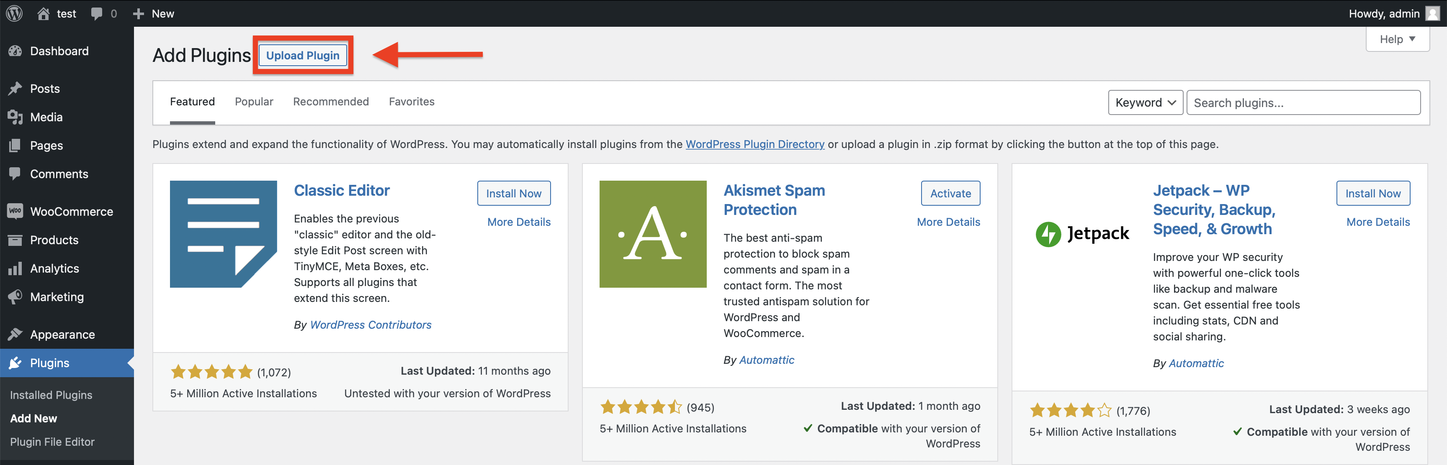Open the Analytics menu

tap(67, 269)
